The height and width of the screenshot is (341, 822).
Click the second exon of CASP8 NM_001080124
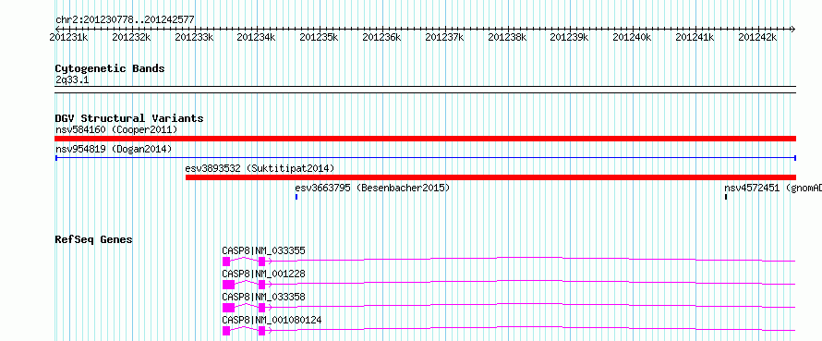(261, 331)
